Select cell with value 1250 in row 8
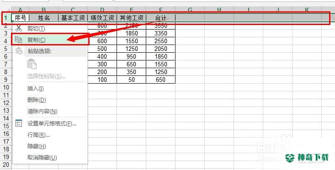The width and height of the screenshot is (335, 170). click(161, 72)
